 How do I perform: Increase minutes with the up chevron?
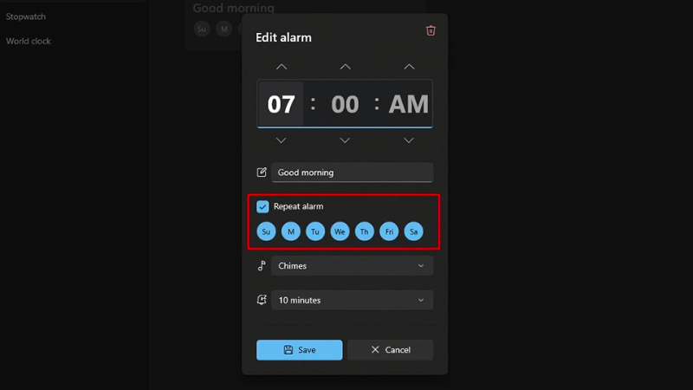click(345, 67)
